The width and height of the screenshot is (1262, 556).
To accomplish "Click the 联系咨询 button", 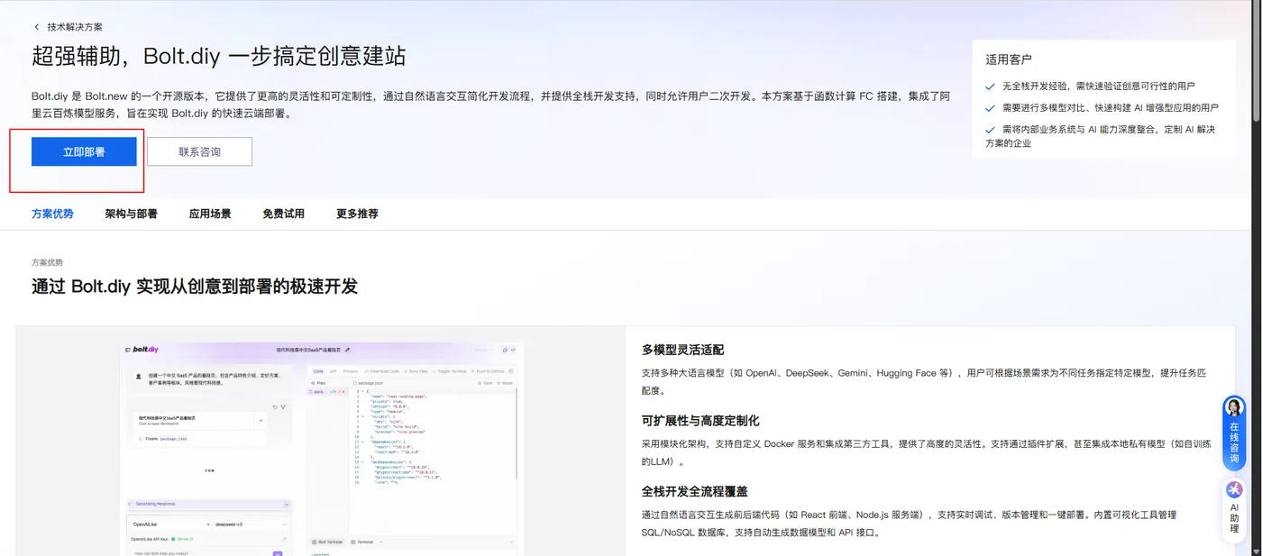I will click(x=199, y=152).
